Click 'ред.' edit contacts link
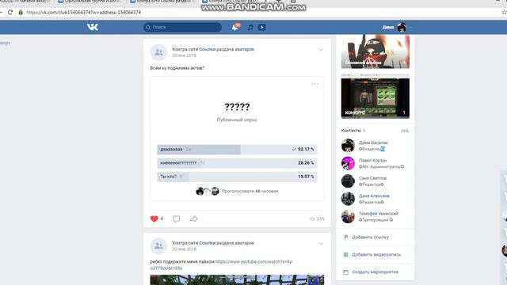Image resolution: width=507 pixels, height=285 pixels. click(x=405, y=131)
